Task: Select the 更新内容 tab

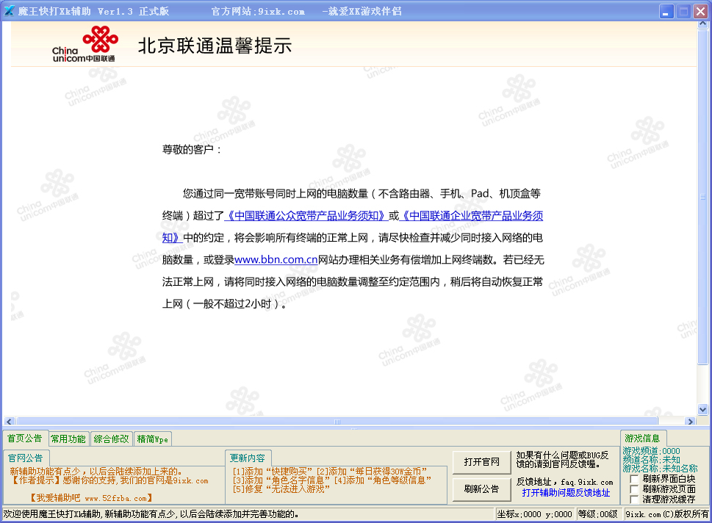Action: click(x=248, y=458)
